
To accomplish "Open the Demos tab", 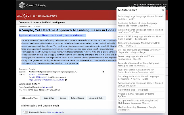I will click(x=63, y=98).
